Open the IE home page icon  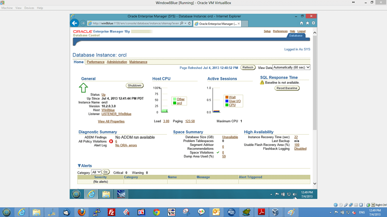(x=301, y=23)
